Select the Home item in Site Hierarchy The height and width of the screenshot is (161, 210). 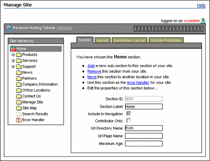tap(36, 49)
